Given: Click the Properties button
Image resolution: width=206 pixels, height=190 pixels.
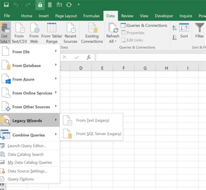Looking at the screenshot, I should point(133,33).
